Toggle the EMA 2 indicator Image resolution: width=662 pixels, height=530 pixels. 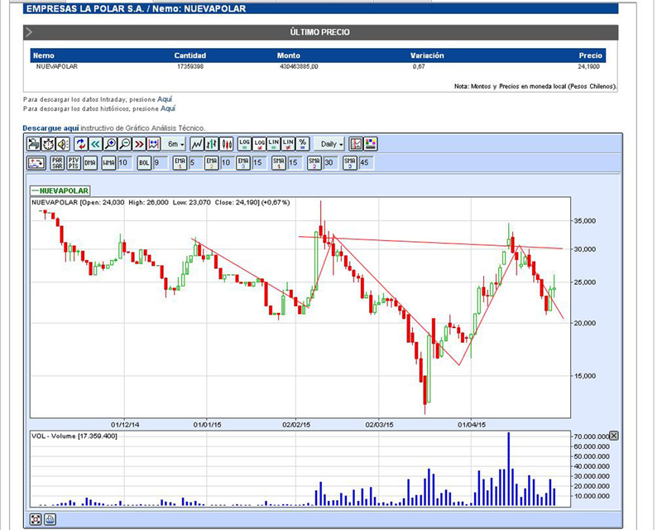pos(212,162)
